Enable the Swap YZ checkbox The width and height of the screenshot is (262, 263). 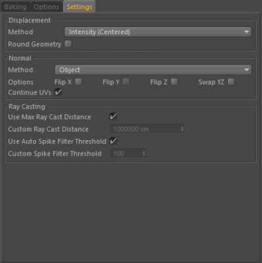pyautogui.click(x=231, y=82)
